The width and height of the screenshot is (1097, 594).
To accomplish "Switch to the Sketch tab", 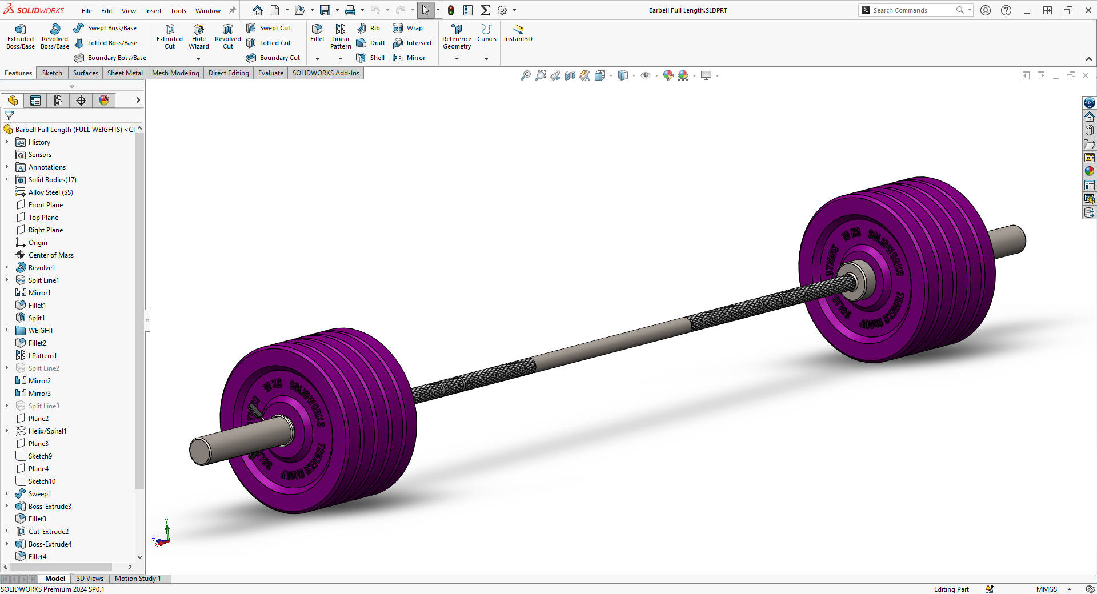I will pos(52,73).
